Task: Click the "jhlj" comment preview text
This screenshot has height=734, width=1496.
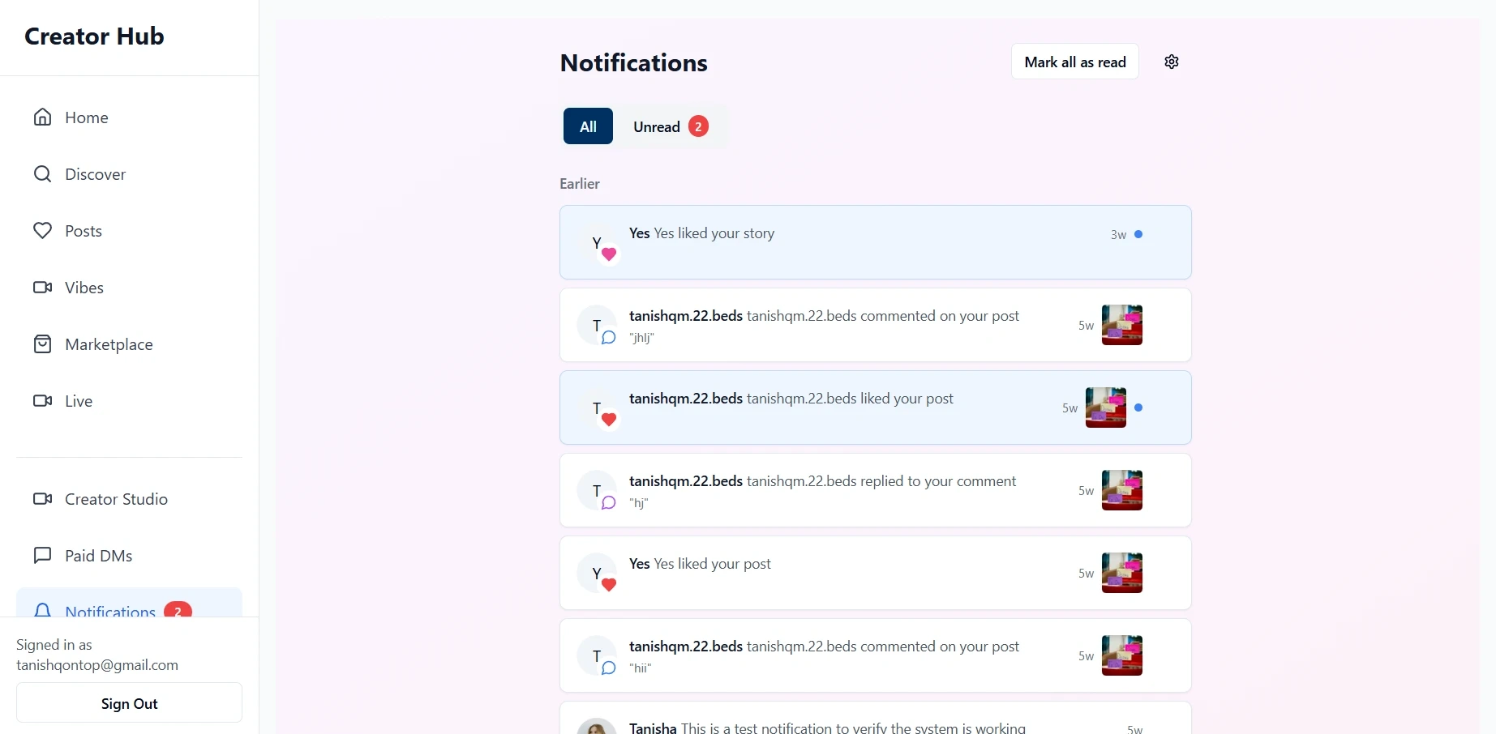Action: pos(641,338)
